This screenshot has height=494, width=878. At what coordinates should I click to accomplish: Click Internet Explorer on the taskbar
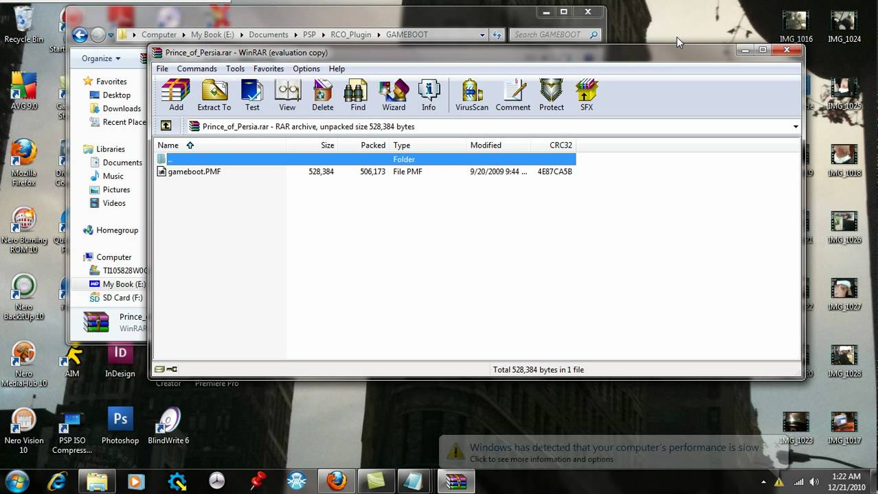(58, 481)
